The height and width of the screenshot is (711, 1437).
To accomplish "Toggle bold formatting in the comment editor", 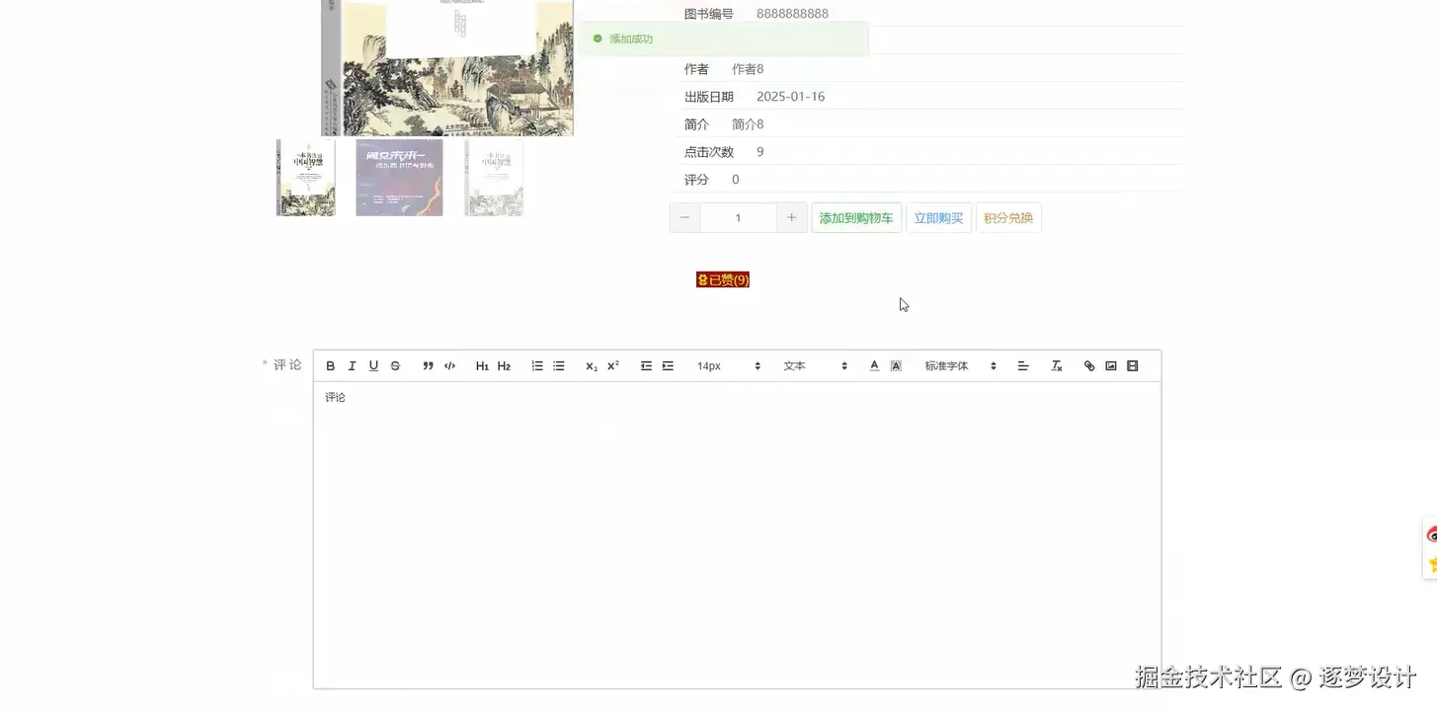I will point(330,365).
